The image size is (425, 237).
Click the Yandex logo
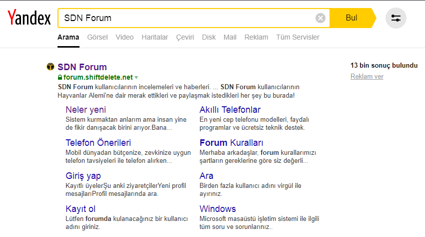click(29, 18)
